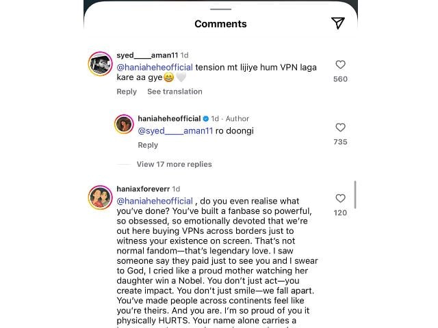The image size is (438, 328).
Task: Open syed____aman11's profile picture
Action: tap(101, 64)
